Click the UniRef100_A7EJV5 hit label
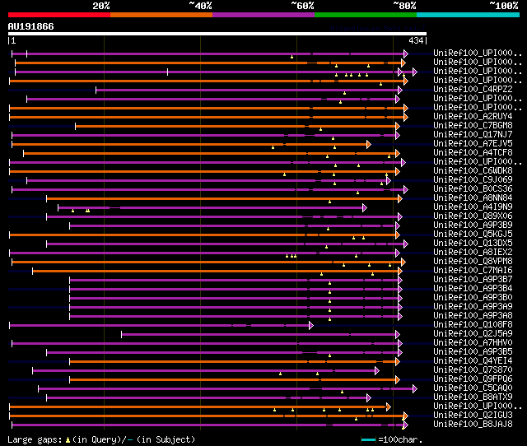 473,144
